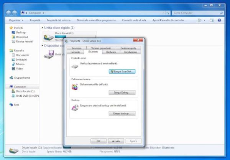Expand the Organizza dropdown menu
The image size is (230, 160).
point(16,20)
